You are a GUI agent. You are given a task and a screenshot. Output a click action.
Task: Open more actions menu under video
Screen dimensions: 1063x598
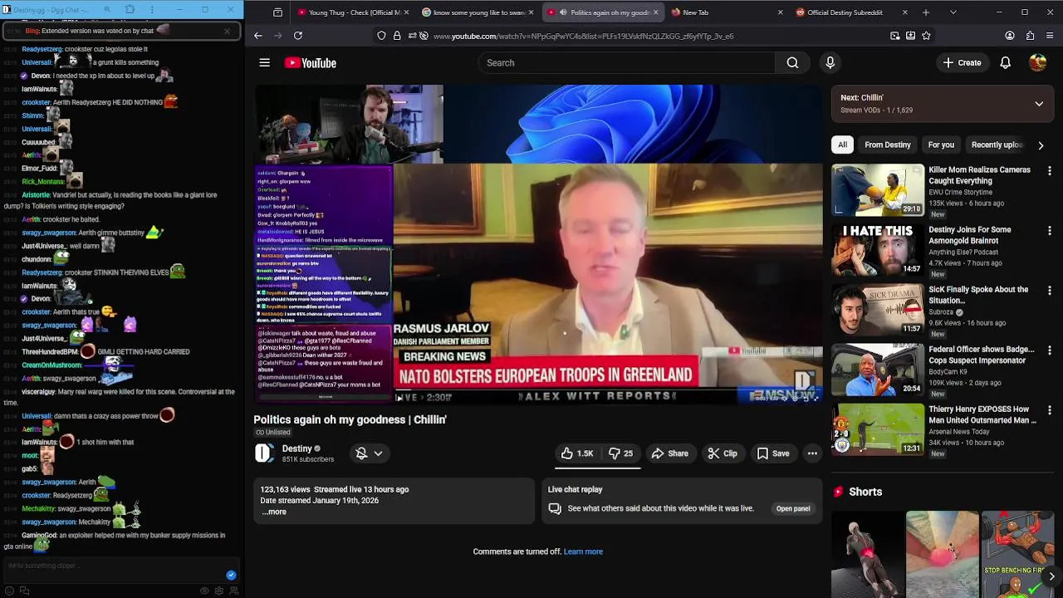point(812,453)
